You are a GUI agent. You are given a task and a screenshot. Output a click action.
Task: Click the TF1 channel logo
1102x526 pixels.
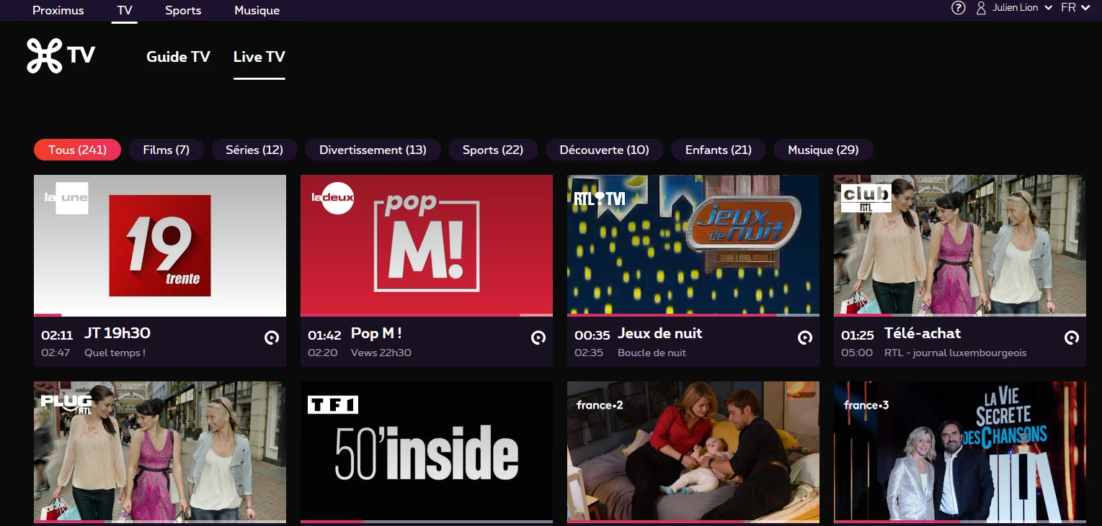pyautogui.click(x=333, y=405)
